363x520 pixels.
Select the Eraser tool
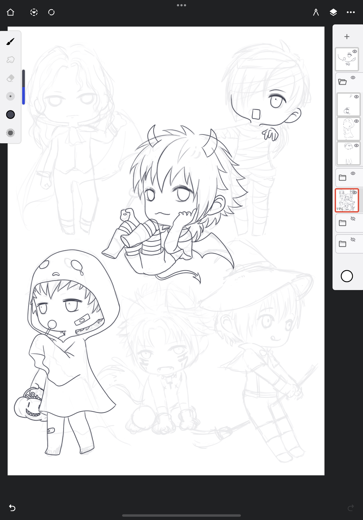pyautogui.click(x=10, y=78)
